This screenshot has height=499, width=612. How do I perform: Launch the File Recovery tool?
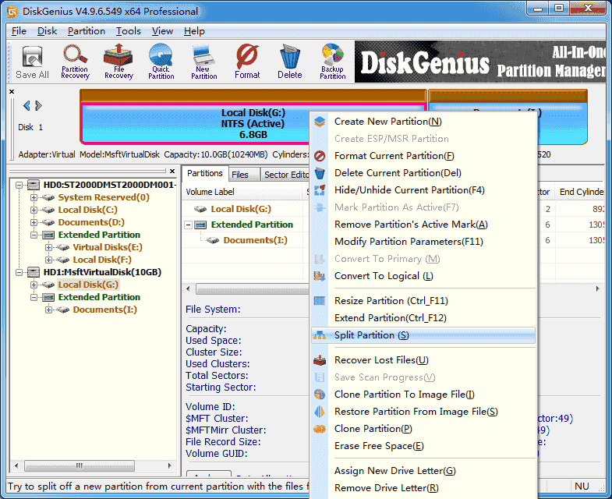point(119,62)
